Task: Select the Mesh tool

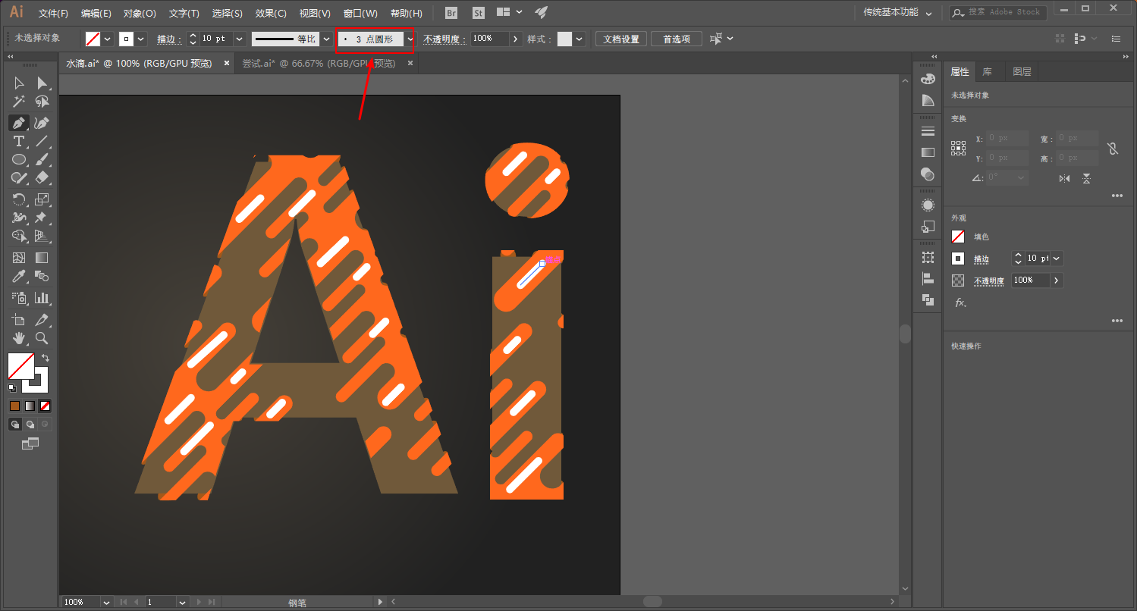Action: (x=19, y=258)
